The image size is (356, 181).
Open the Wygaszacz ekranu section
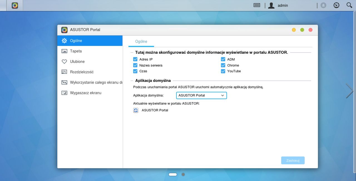tap(90, 93)
